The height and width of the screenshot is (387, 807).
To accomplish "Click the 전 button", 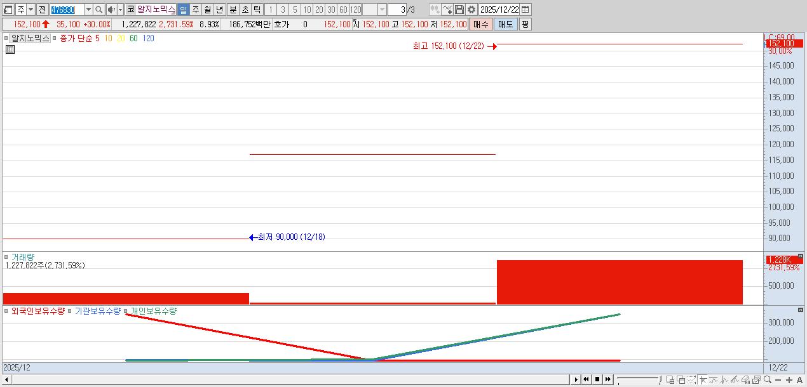I will click(x=42, y=10).
